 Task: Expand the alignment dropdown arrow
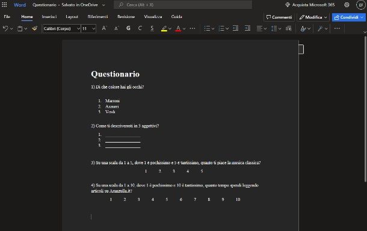click(265, 29)
